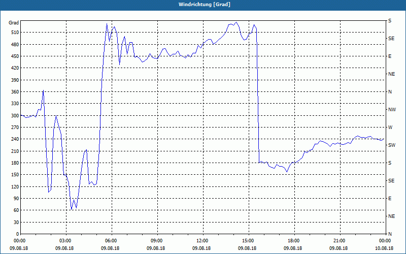Click the 510 value on the degree axis
The image size is (406, 254).
(15, 33)
